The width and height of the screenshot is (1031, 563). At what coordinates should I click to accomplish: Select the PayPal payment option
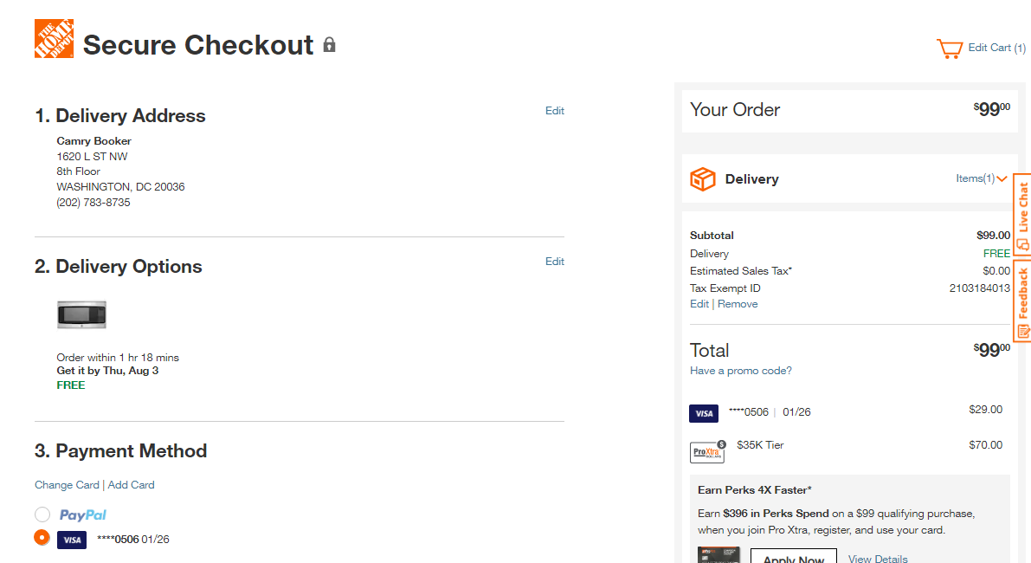coord(42,514)
